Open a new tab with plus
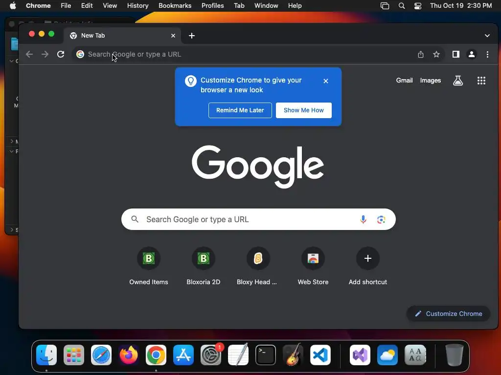 click(x=192, y=36)
